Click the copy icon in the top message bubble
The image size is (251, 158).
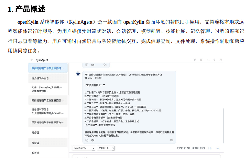click(87, 65)
